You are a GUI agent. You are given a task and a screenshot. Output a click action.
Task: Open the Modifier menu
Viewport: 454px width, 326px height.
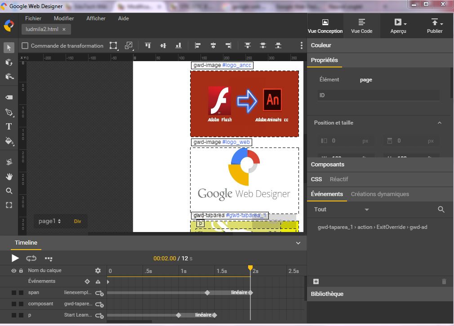(64, 18)
